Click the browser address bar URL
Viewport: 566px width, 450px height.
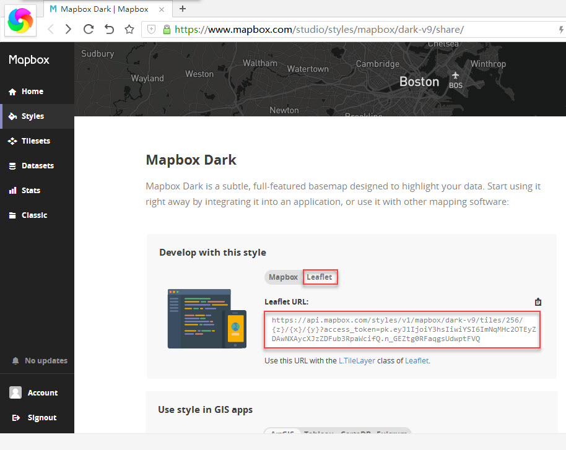pos(319,29)
